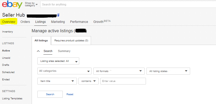Click the Reset link
Image resolution: width=216 pixels, height=104 pixels.
[70, 94]
